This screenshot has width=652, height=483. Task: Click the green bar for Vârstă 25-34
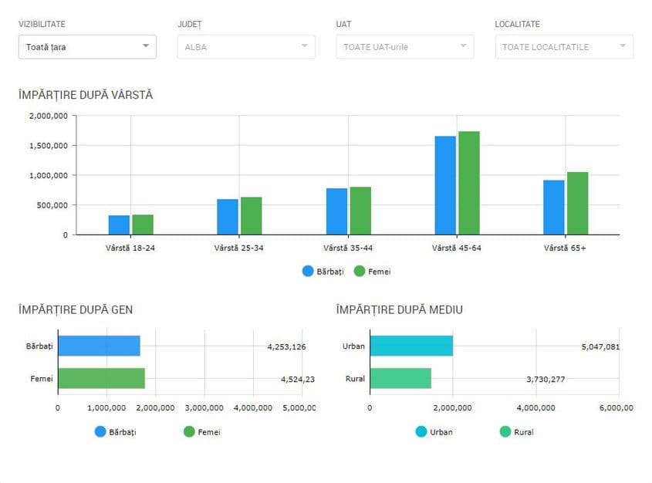(252, 216)
